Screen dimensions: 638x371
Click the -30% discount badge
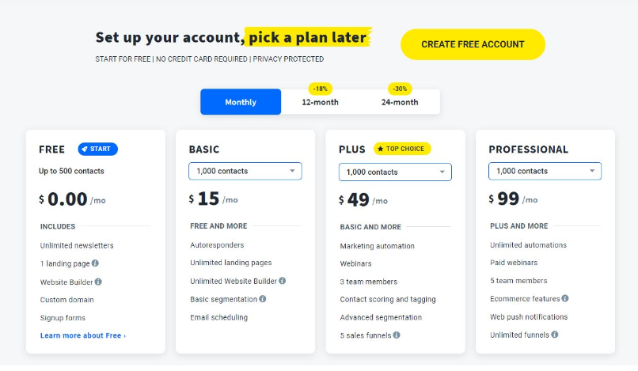point(400,89)
